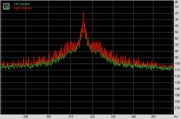The width and height of the screenshot is (181, 119).
Task: Click the 320 Hz frequency label
Action: tap(92, 116)
